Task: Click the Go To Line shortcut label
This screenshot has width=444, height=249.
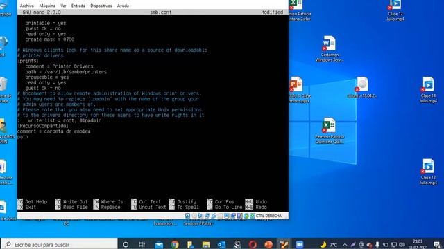Action: click(228, 207)
